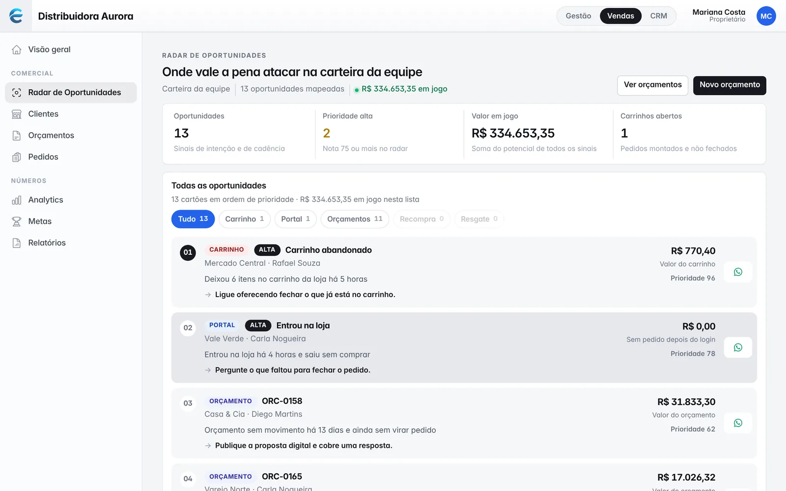Click the Orçamentos document icon
786x491 pixels.
pyautogui.click(x=17, y=136)
